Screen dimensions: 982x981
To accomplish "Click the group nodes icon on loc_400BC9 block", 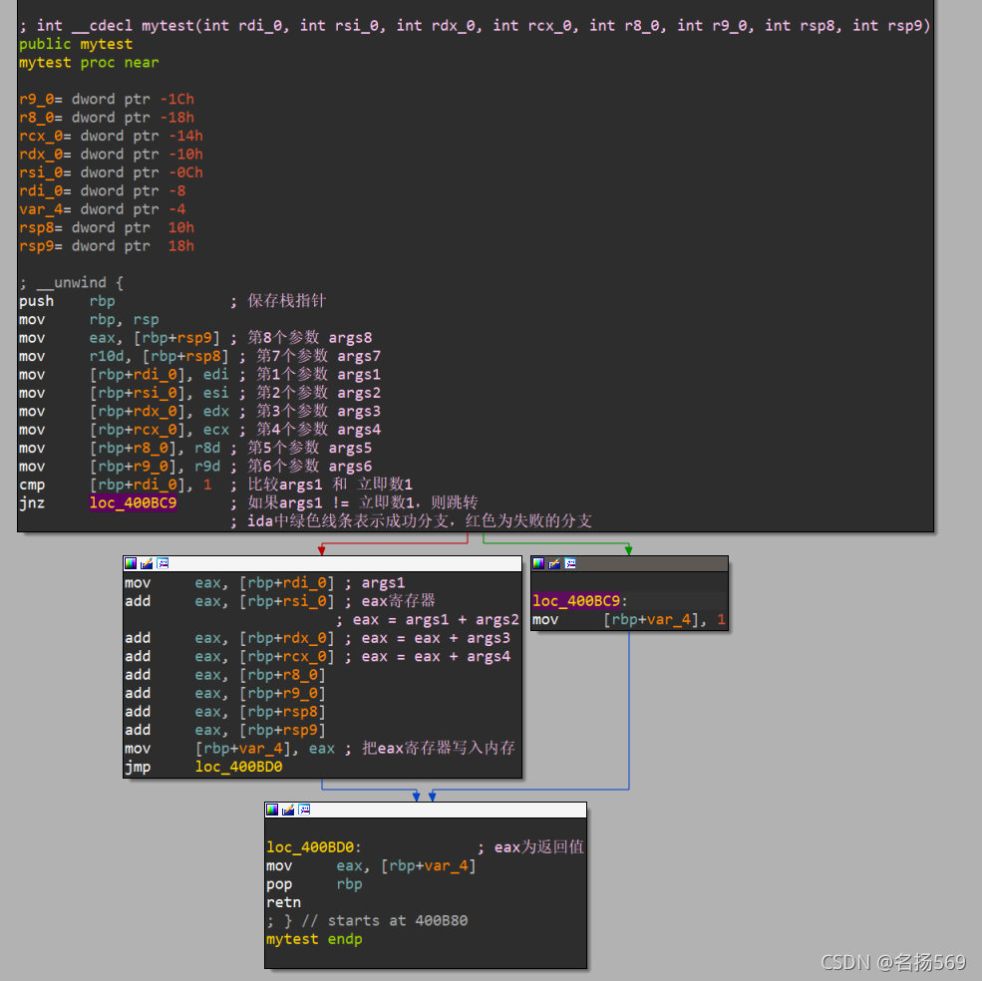I will 570,563.
